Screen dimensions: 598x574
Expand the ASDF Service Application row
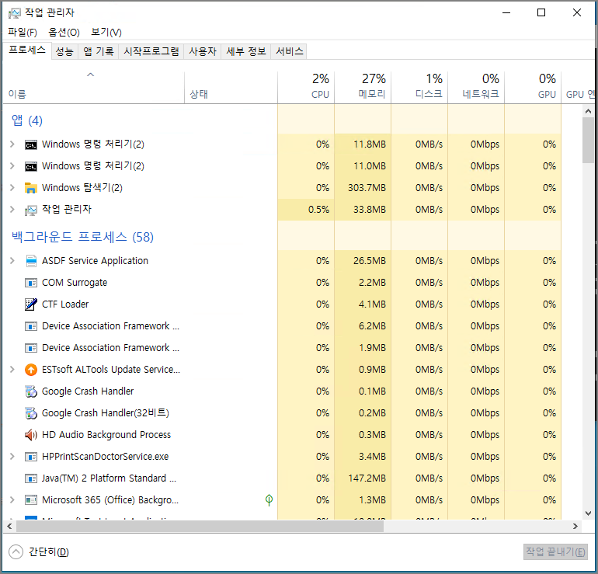click(x=12, y=260)
